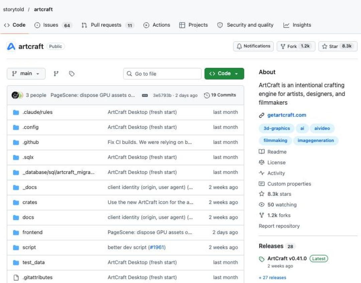This screenshot has width=361, height=283.
Task: Click the Activity pulse icon
Action: click(261, 173)
